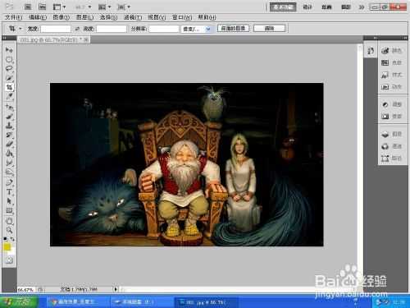Open the resolution units dropdown
Screen dimensions: 410x308
click(196, 29)
